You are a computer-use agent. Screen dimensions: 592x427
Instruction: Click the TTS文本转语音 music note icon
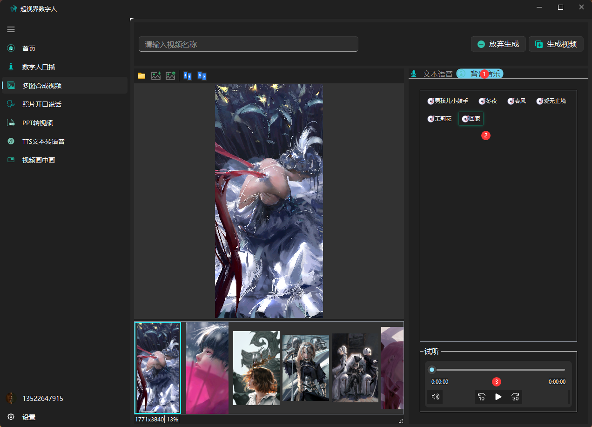[x=11, y=141]
